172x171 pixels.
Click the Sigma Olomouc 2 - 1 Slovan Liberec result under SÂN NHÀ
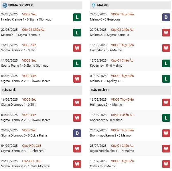click(26, 120)
